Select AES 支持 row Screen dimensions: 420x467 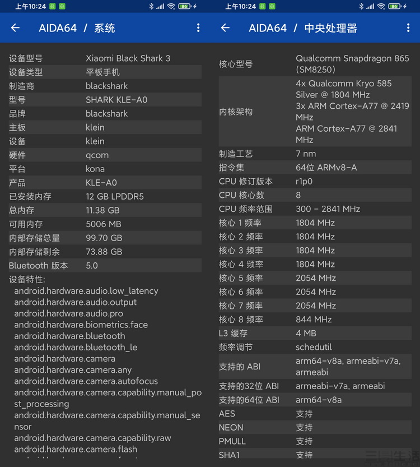[315, 414]
